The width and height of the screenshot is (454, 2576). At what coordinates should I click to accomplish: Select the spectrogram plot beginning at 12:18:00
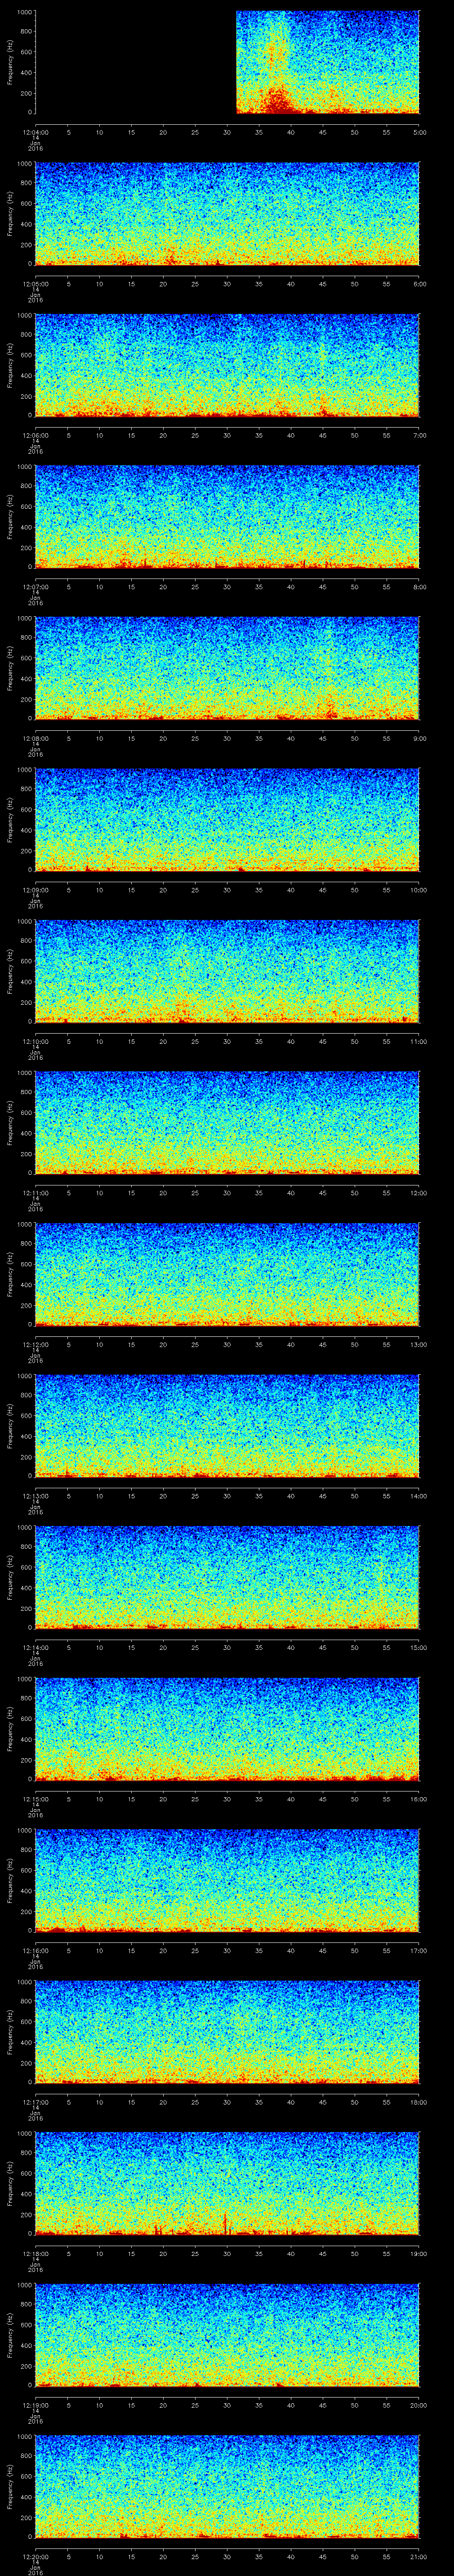pyautogui.click(x=227, y=2183)
